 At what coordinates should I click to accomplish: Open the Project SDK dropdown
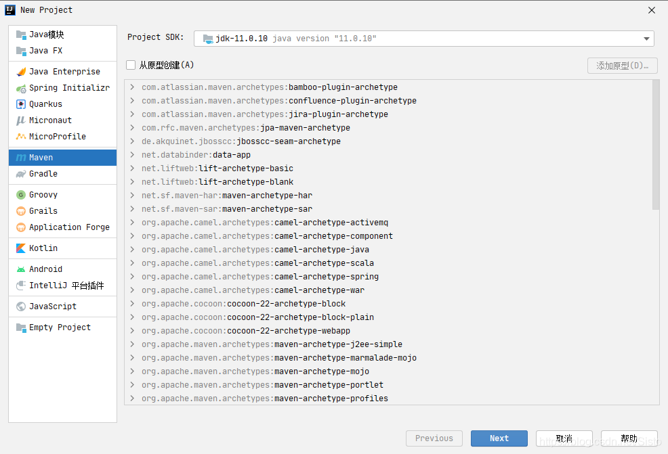pyautogui.click(x=424, y=39)
